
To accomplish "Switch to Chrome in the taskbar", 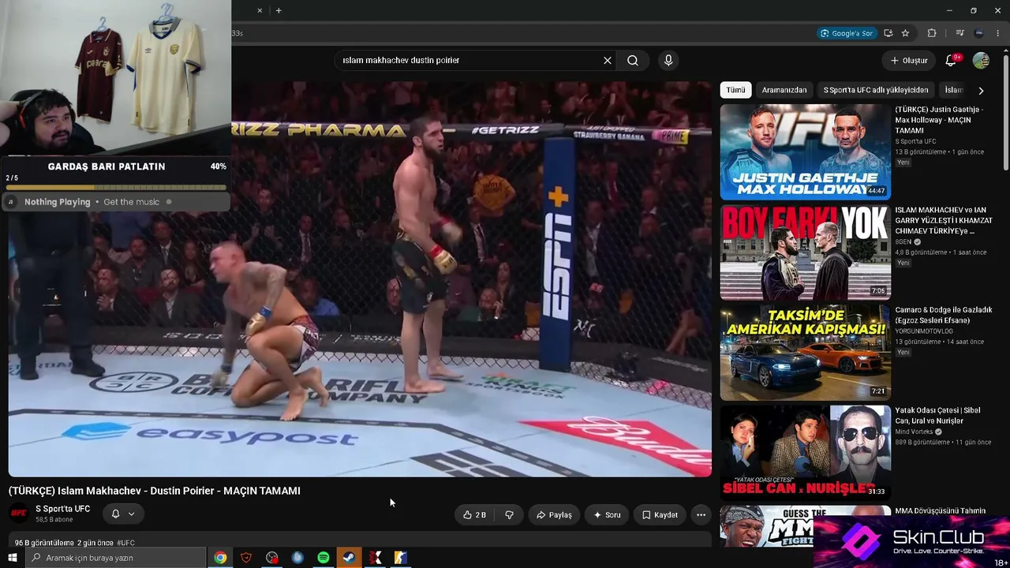I will tap(220, 558).
